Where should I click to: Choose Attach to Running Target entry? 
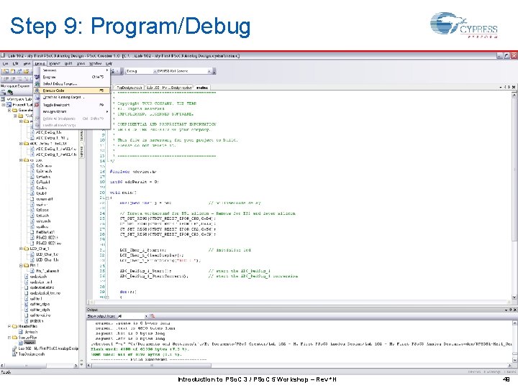tap(72, 97)
